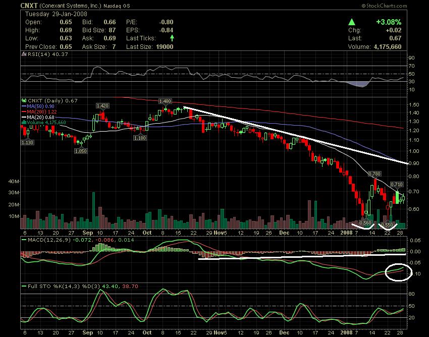Click the Last price value 0.67 in header
The height and width of the screenshot is (337, 429).
395,38
